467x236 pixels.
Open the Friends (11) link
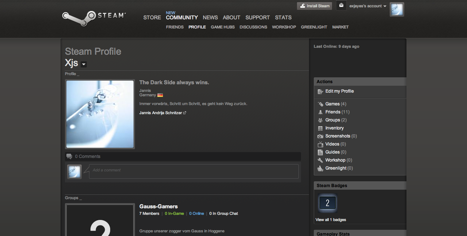pyautogui.click(x=337, y=112)
